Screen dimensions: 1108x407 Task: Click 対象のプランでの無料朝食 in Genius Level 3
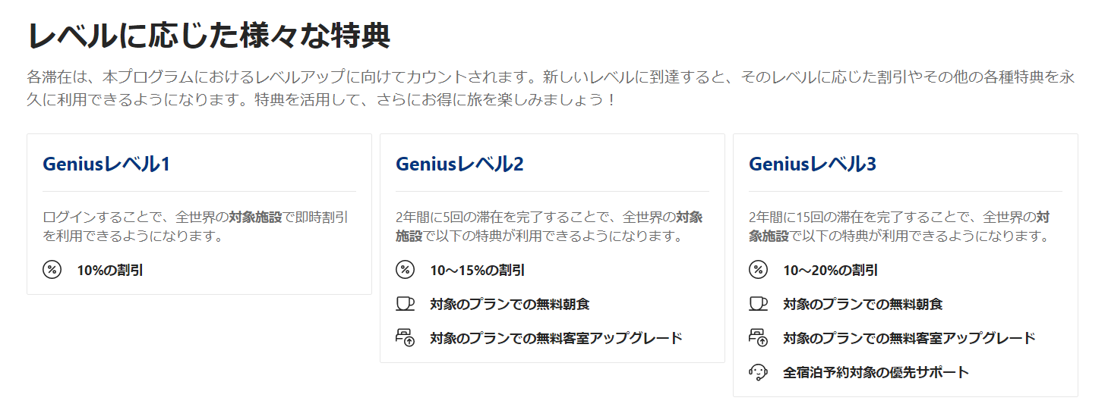[x=863, y=305]
